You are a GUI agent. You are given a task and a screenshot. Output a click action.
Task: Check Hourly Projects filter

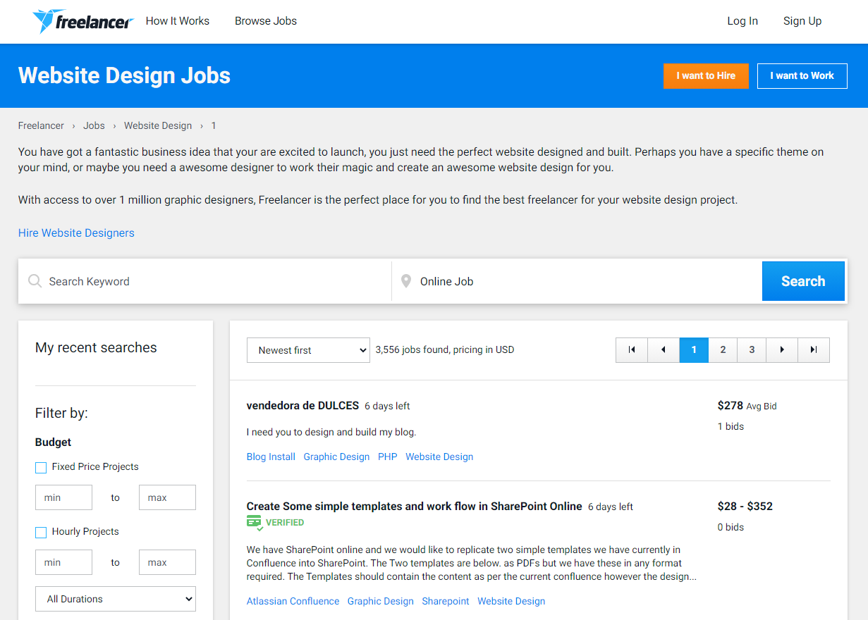pos(41,532)
